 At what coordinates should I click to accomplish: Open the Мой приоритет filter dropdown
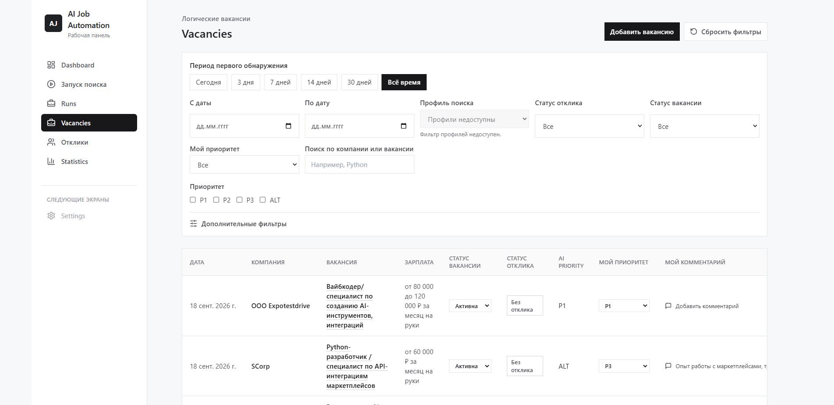[x=244, y=165]
